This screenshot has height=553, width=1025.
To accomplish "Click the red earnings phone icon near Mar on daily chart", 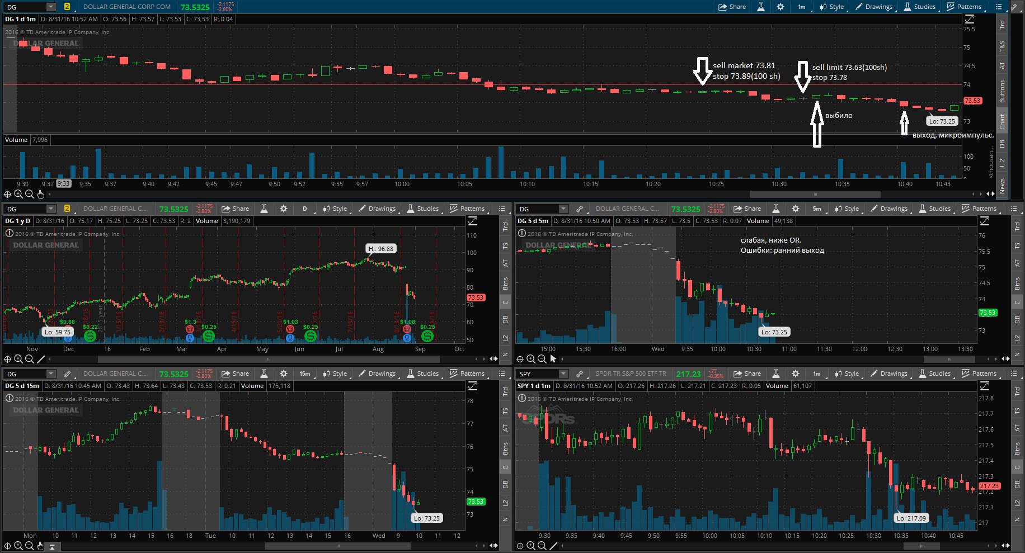I will point(190,329).
